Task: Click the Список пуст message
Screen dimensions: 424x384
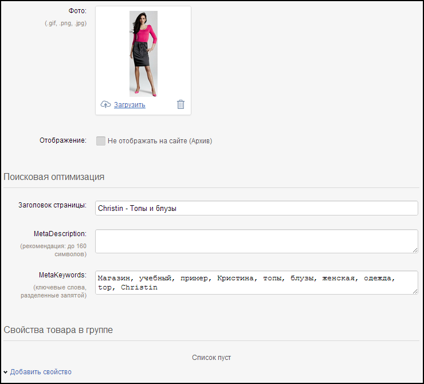Action: click(x=211, y=358)
